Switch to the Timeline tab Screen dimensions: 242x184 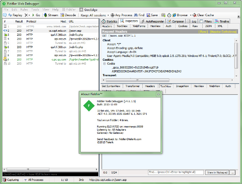[x=222, y=21]
